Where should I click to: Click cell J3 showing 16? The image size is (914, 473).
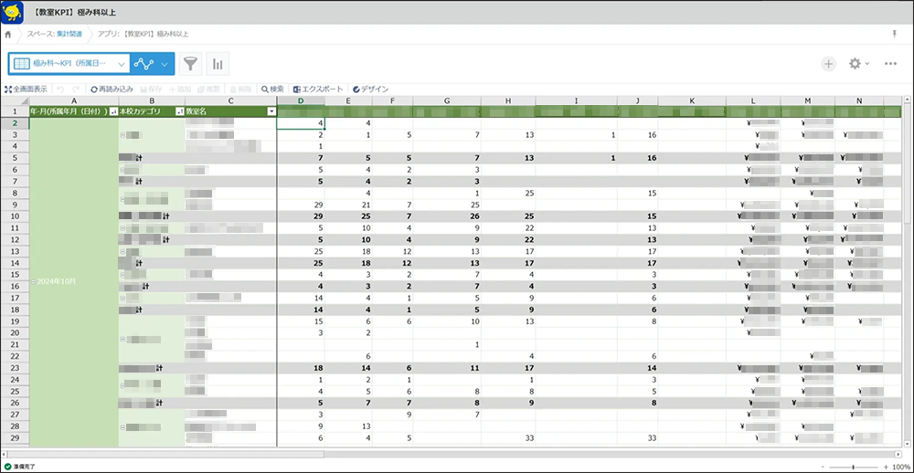[x=638, y=134]
